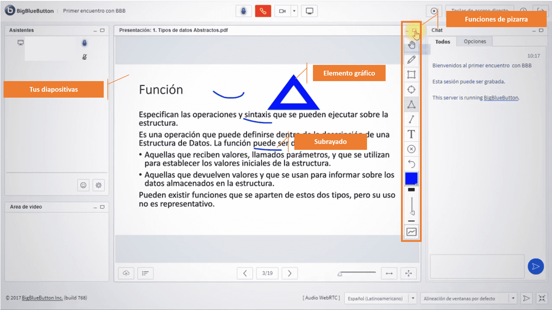Viewport: 552px width, 310px height.
Task: Mute the microphone in top toolbar
Action: (x=243, y=11)
